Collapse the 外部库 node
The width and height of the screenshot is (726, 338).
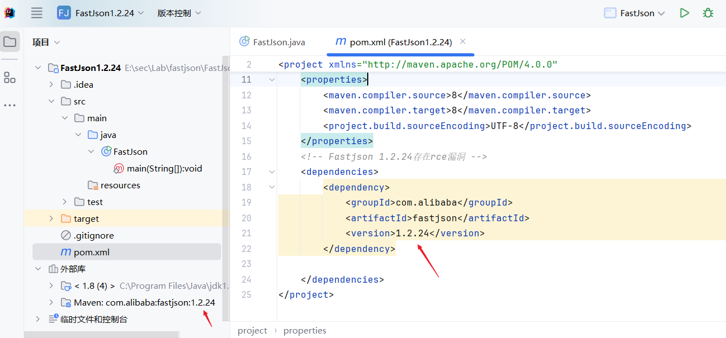coord(38,269)
